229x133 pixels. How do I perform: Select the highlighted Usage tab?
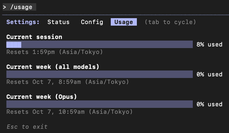[124, 22]
